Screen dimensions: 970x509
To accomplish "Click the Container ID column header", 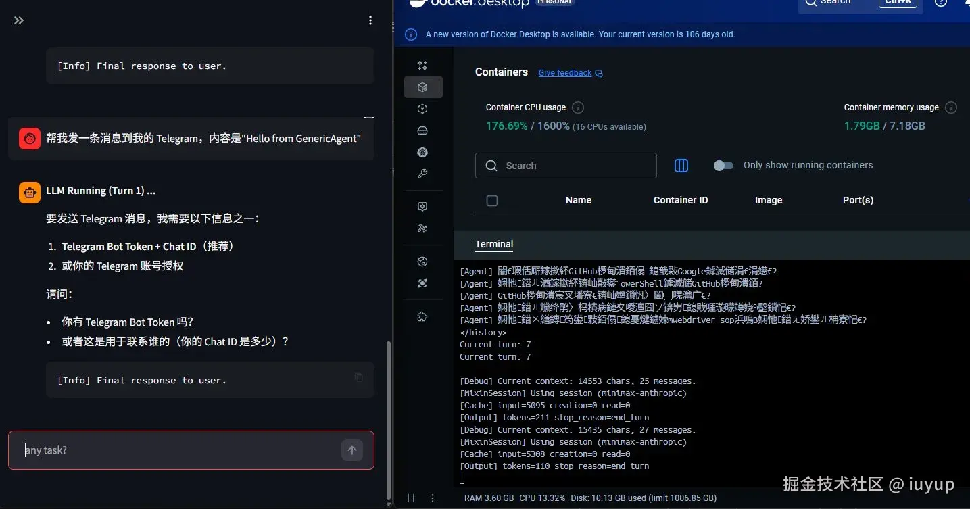I will (681, 200).
